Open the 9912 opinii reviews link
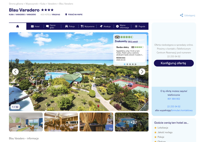 point(133,42)
